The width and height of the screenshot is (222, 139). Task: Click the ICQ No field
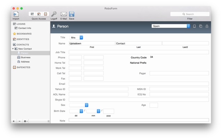tap(179, 94)
